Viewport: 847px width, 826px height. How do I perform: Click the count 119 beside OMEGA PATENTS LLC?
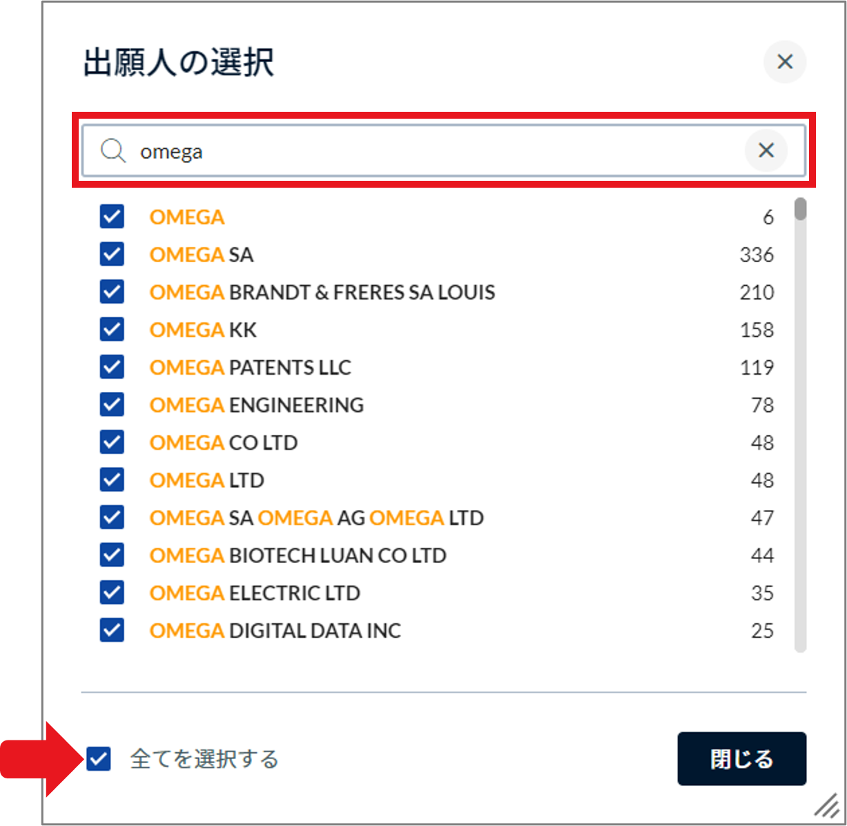point(757,368)
